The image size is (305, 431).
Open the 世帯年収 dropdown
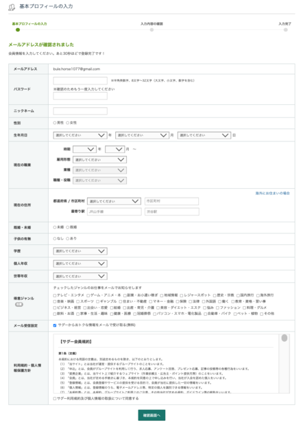point(80,277)
